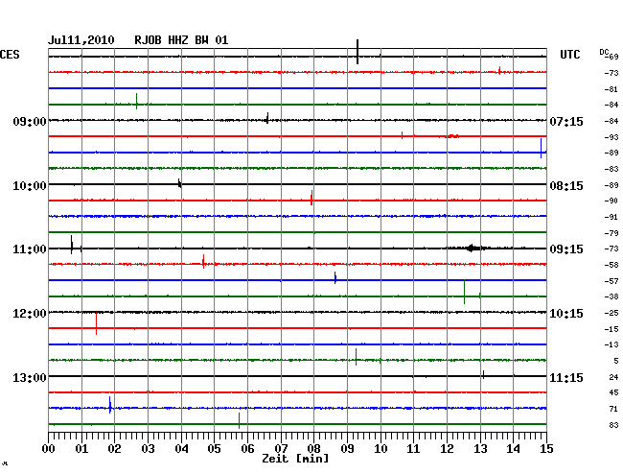Click the DC offset value -93
This screenshot has height=474, width=623.
(x=611, y=137)
